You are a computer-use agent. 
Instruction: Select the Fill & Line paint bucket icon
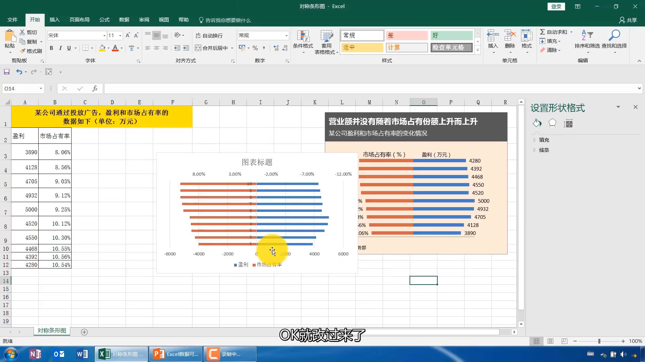point(537,123)
